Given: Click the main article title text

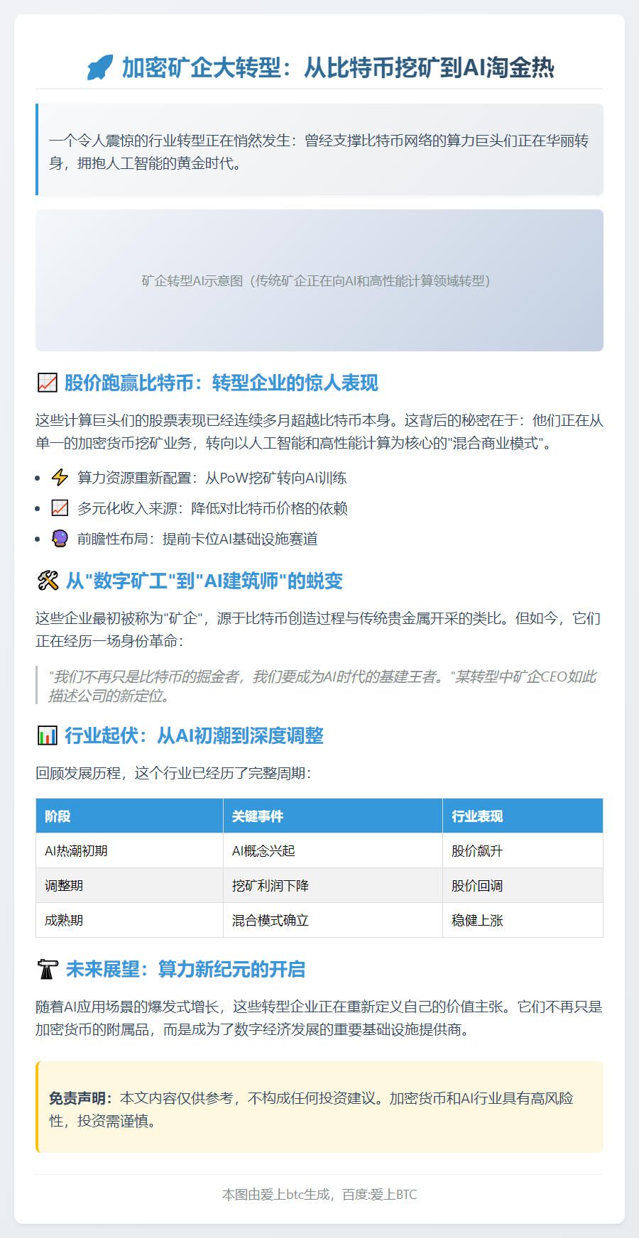Looking at the screenshot, I should click(x=338, y=68).
